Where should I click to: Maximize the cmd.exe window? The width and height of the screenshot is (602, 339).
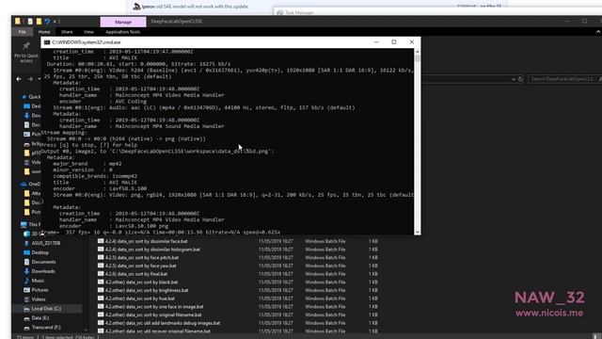click(394, 41)
